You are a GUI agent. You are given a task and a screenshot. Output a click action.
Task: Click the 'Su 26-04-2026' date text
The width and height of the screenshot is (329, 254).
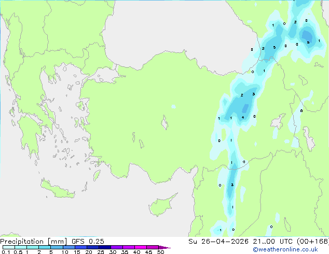pos(218,242)
